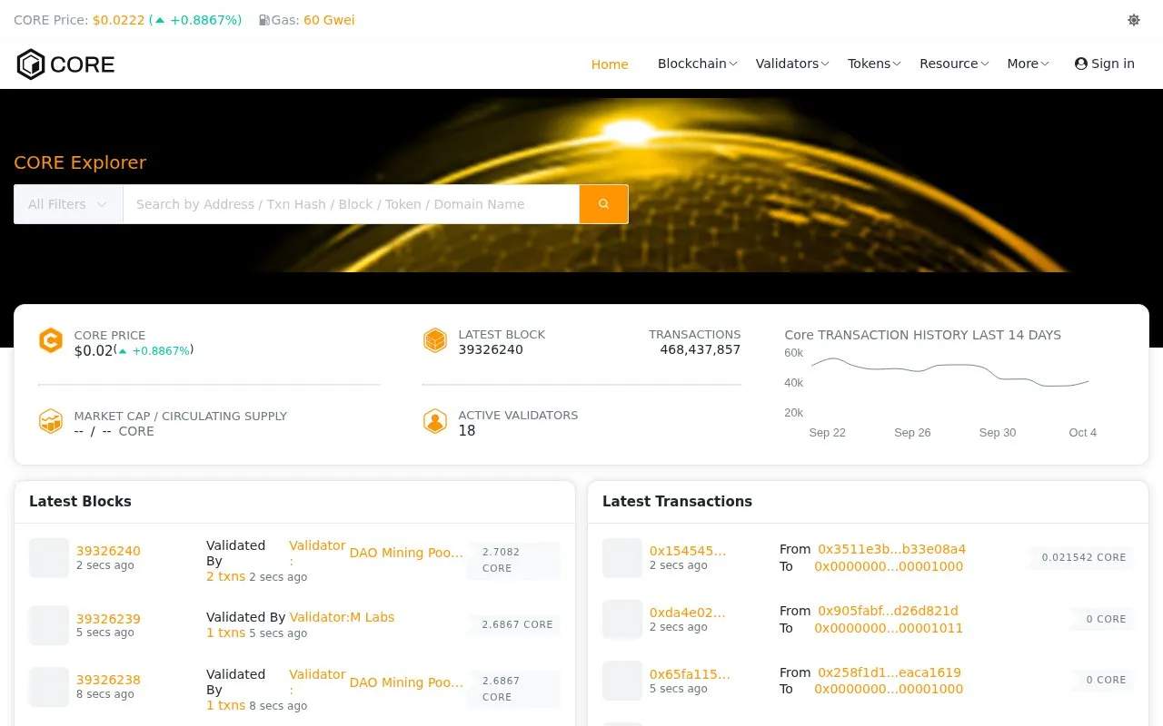The width and height of the screenshot is (1163, 726).
Task: Open the All Filters dropdown
Action: coord(68,204)
